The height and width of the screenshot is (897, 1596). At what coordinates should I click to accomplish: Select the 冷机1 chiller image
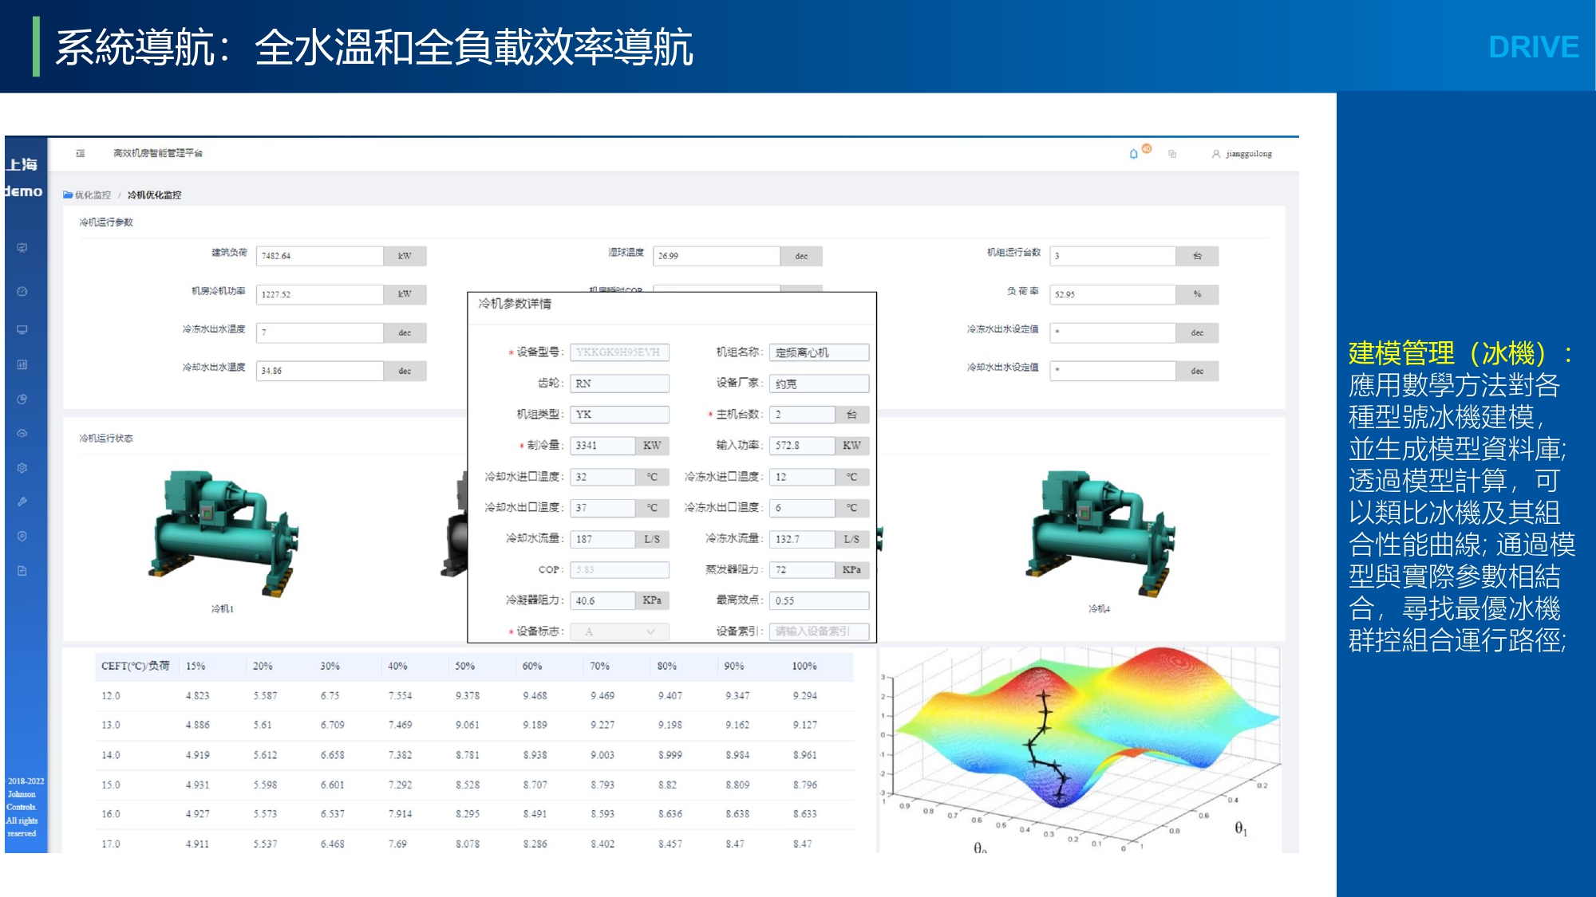(223, 533)
